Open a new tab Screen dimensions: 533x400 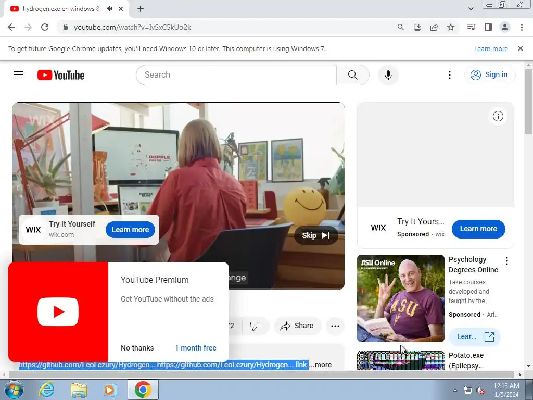141,9
